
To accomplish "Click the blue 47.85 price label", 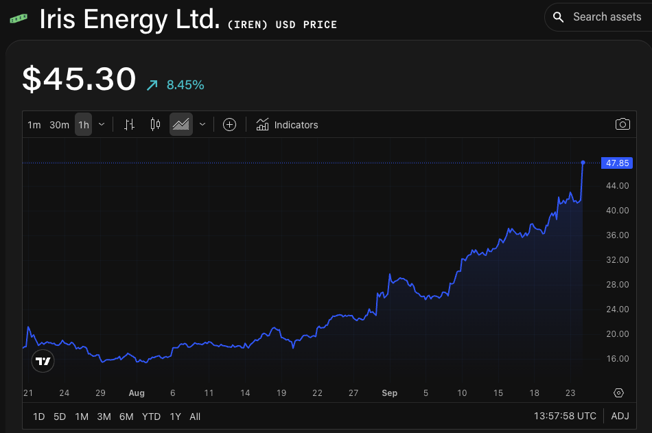I will pos(616,163).
